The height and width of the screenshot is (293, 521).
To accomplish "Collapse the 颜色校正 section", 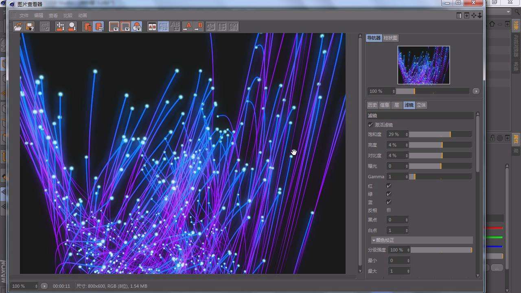I will tap(374, 240).
